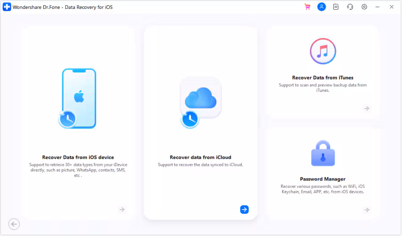Click 'Support to recover the data synced to iCloud' text
This screenshot has width=402, height=236.
coord(201,164)
